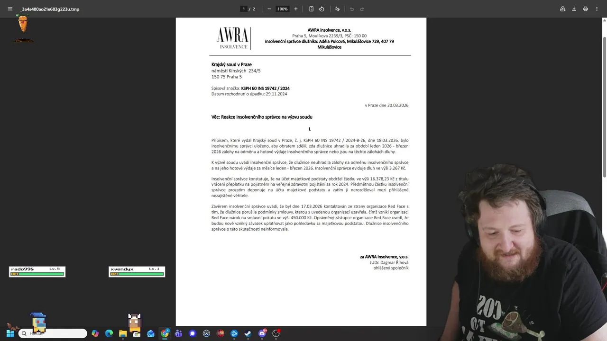Click the "náměstí Kinských 234/5" address line
Viewport: 607px width, 341px height.
coord(236,71)
